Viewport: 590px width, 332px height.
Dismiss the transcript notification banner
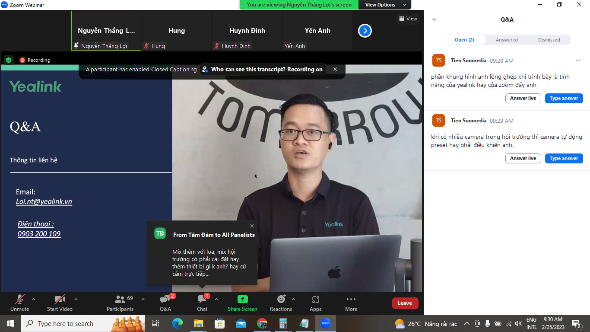click(335, 69)
